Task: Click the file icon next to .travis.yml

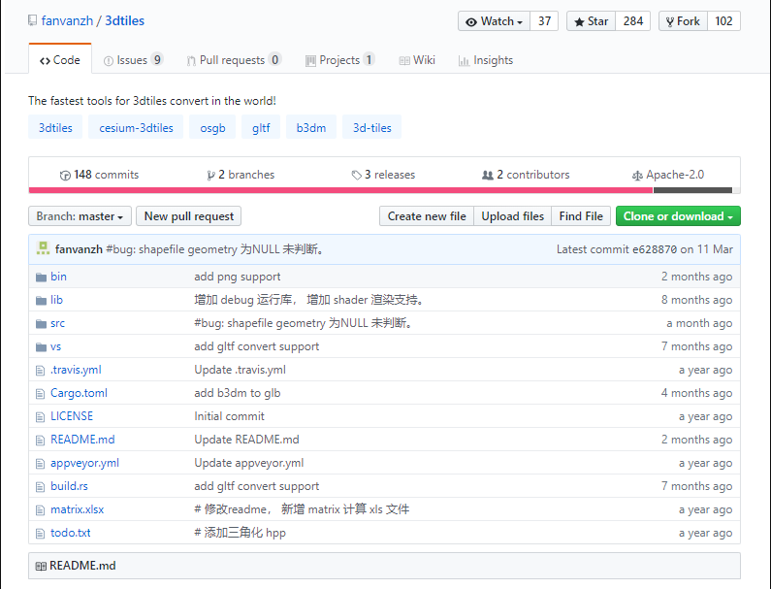Action: (x=41, y=370)
